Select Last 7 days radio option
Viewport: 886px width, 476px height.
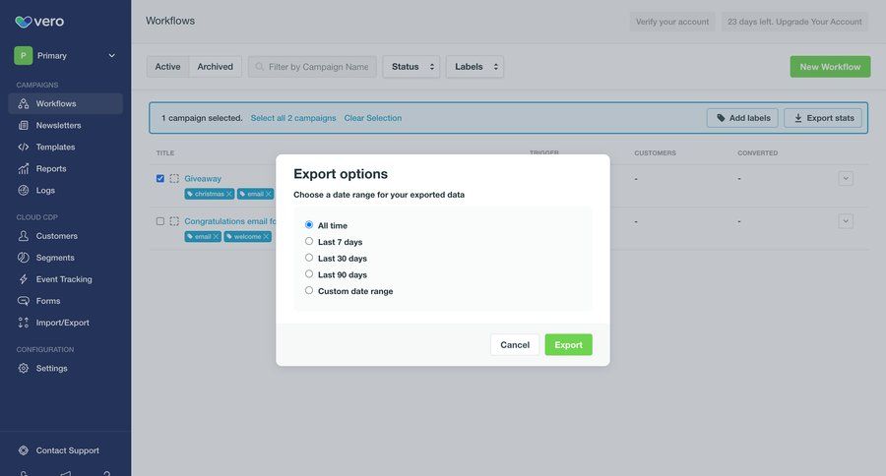309,241
